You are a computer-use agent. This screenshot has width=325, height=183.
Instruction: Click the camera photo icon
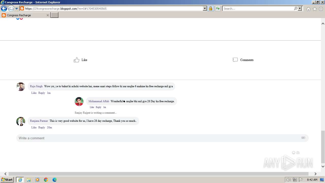pos(298,153)
